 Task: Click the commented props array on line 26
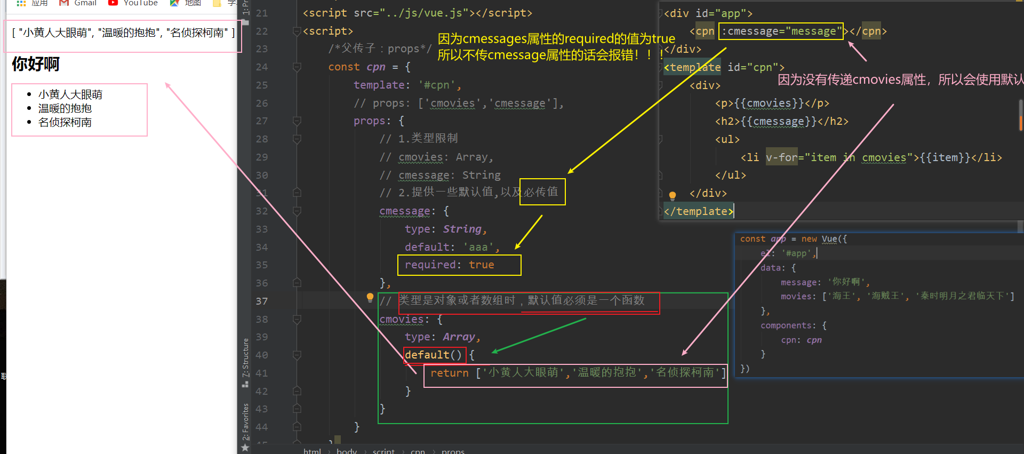click(x=459, y=103)
